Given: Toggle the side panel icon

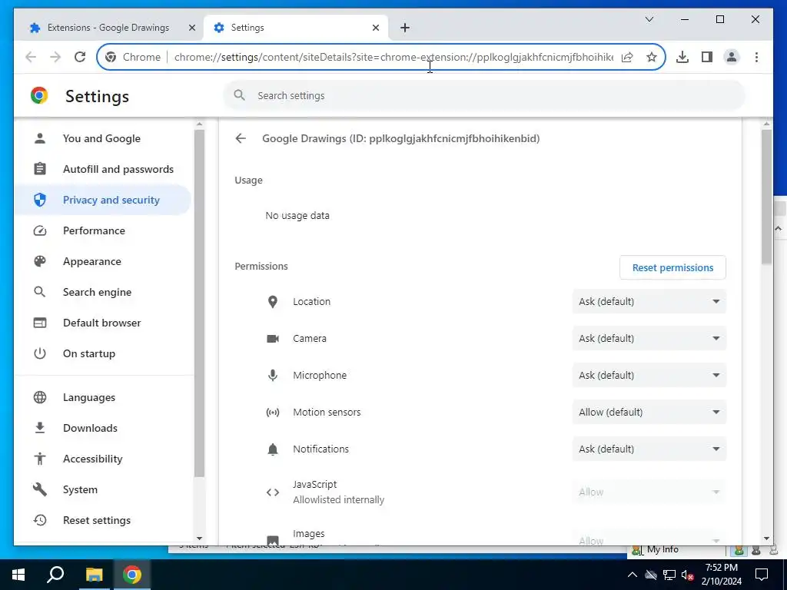Looking at the screenshot, I should (707, 57).
